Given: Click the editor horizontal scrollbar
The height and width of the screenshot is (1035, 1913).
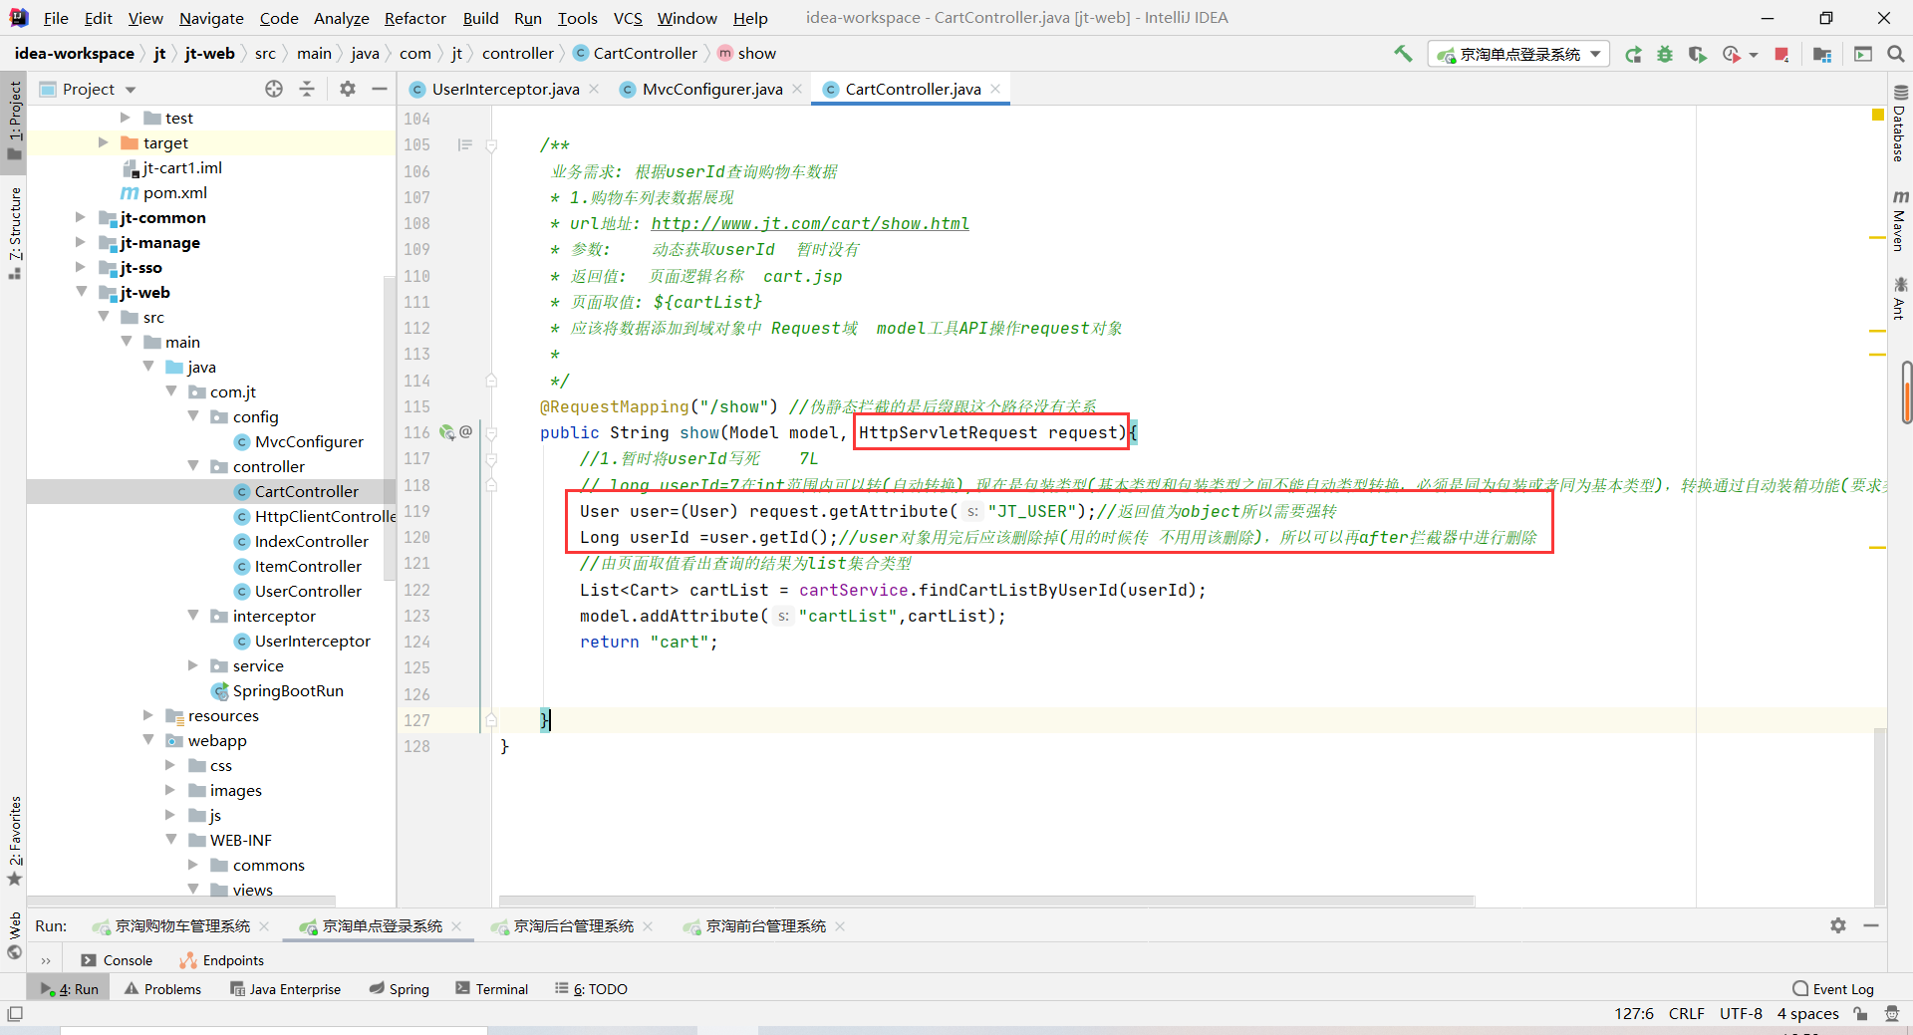Looking at the screenshot, I should 986,901.
